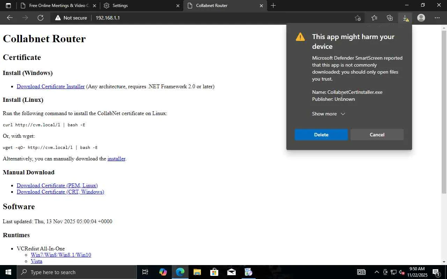The width and height of the screenshot is (447, 279).
Task: Click the 'Manual Download' heading
Action: (29, 172)
